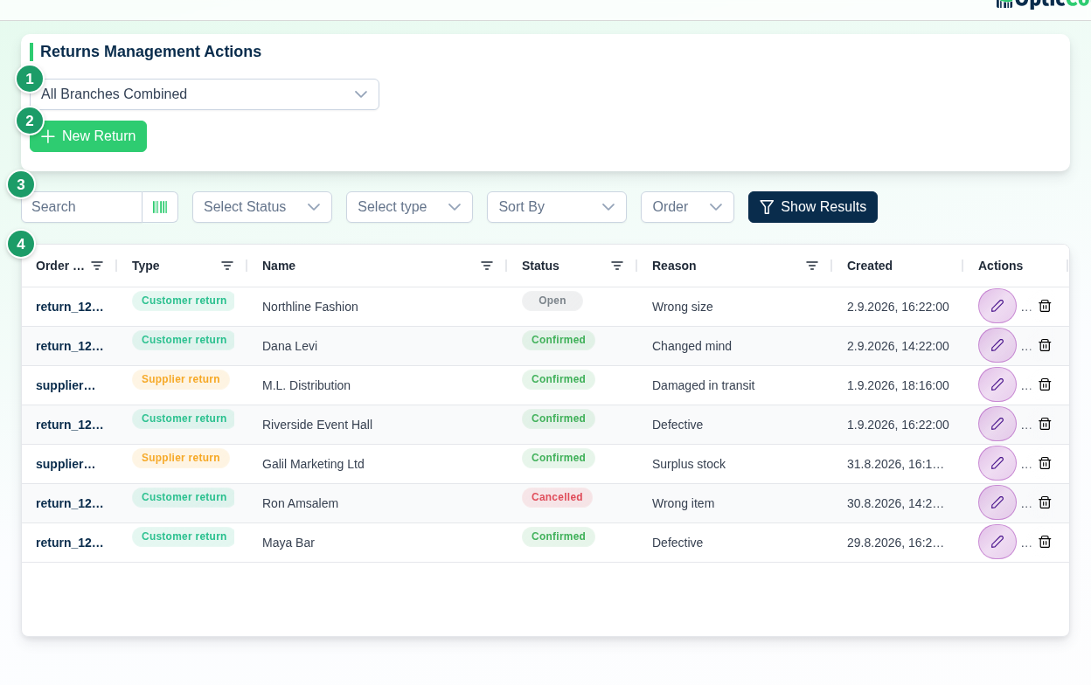Click the reason Wrong size

pos(683,307)
